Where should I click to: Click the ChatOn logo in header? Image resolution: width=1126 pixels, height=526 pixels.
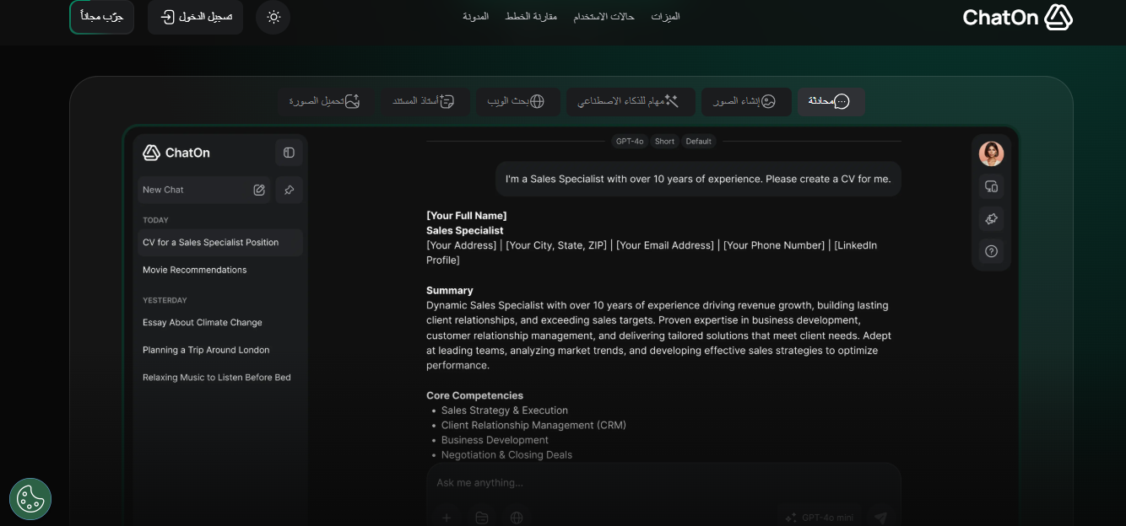pos(1017,18)
